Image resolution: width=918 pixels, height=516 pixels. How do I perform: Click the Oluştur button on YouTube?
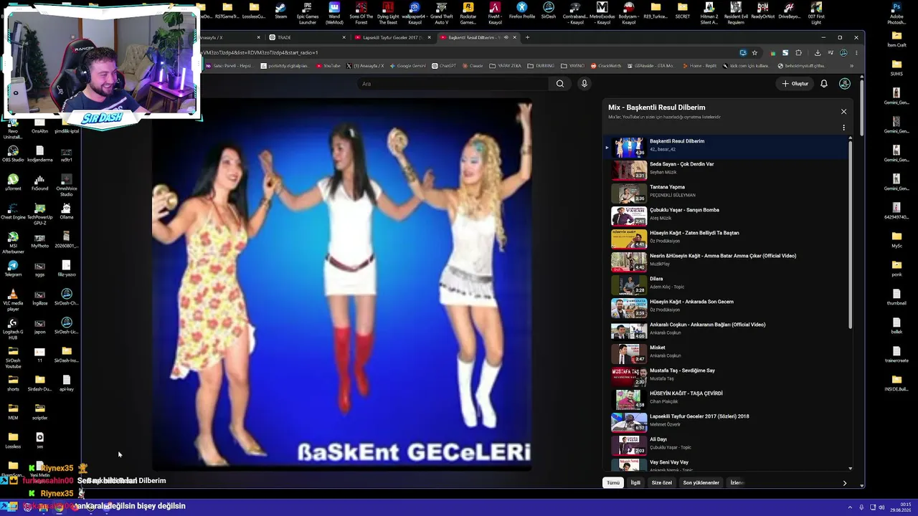coord(795,84)
